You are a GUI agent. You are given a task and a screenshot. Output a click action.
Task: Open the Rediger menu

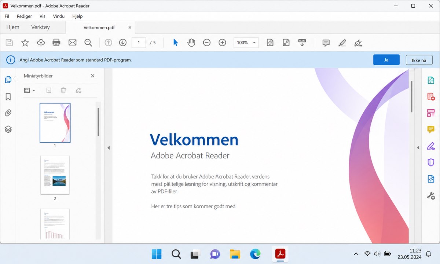tap(24, 16)
